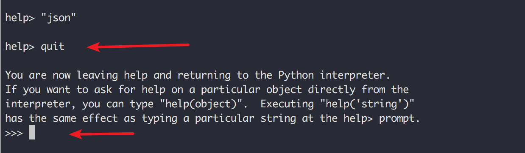Click the word Executing in the message
Viewport: 525px width, 153px height.
click(293, 104)
